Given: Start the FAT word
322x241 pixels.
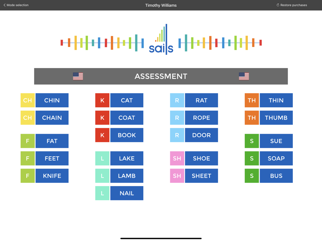Looking at the screenshot, I should click(52, 141).
